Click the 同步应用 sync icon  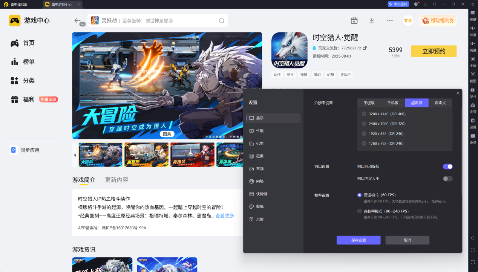point(14,150)
